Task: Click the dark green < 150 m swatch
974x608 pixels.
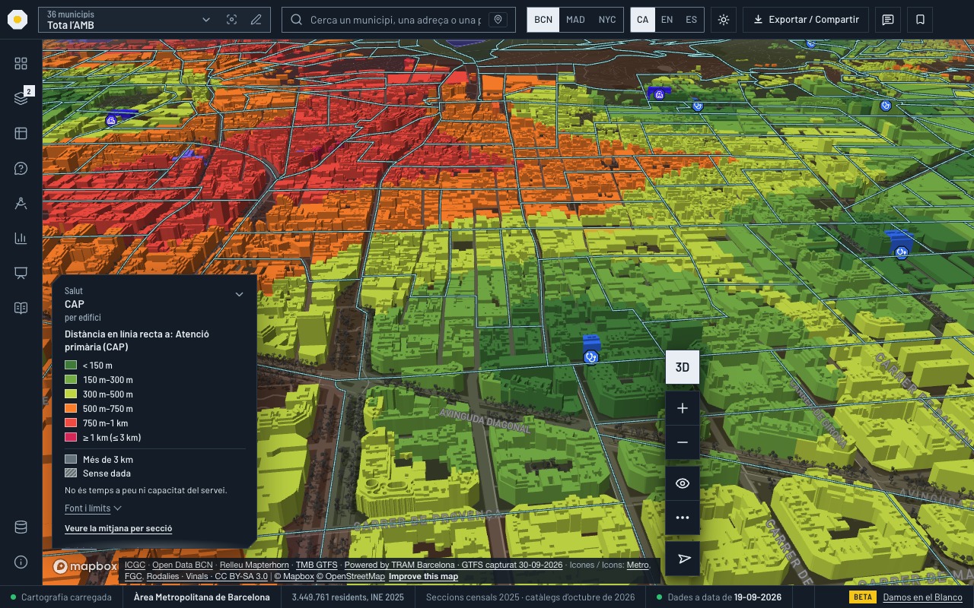Action: [71, 366]
